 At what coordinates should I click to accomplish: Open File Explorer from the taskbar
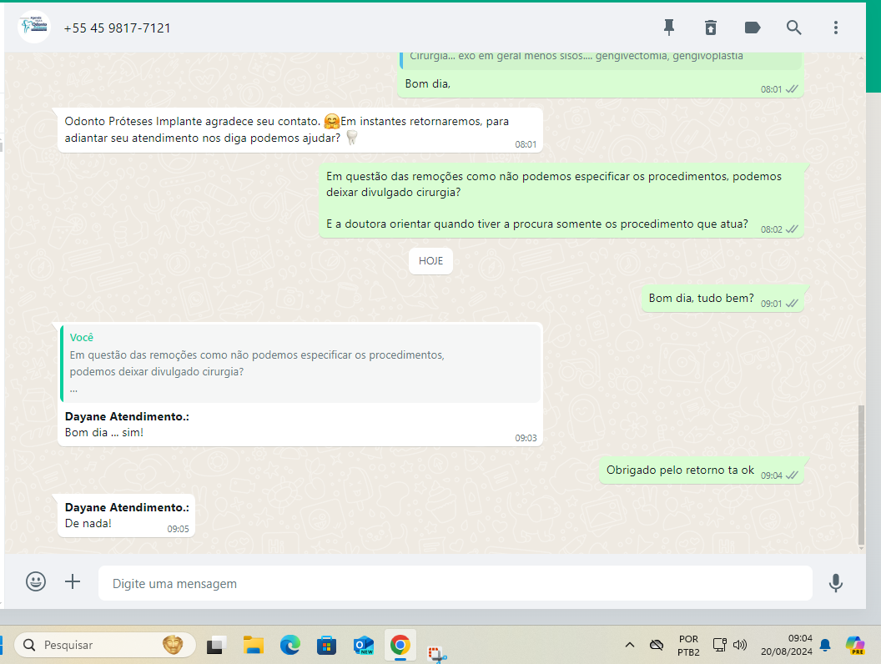coord(254,645)
